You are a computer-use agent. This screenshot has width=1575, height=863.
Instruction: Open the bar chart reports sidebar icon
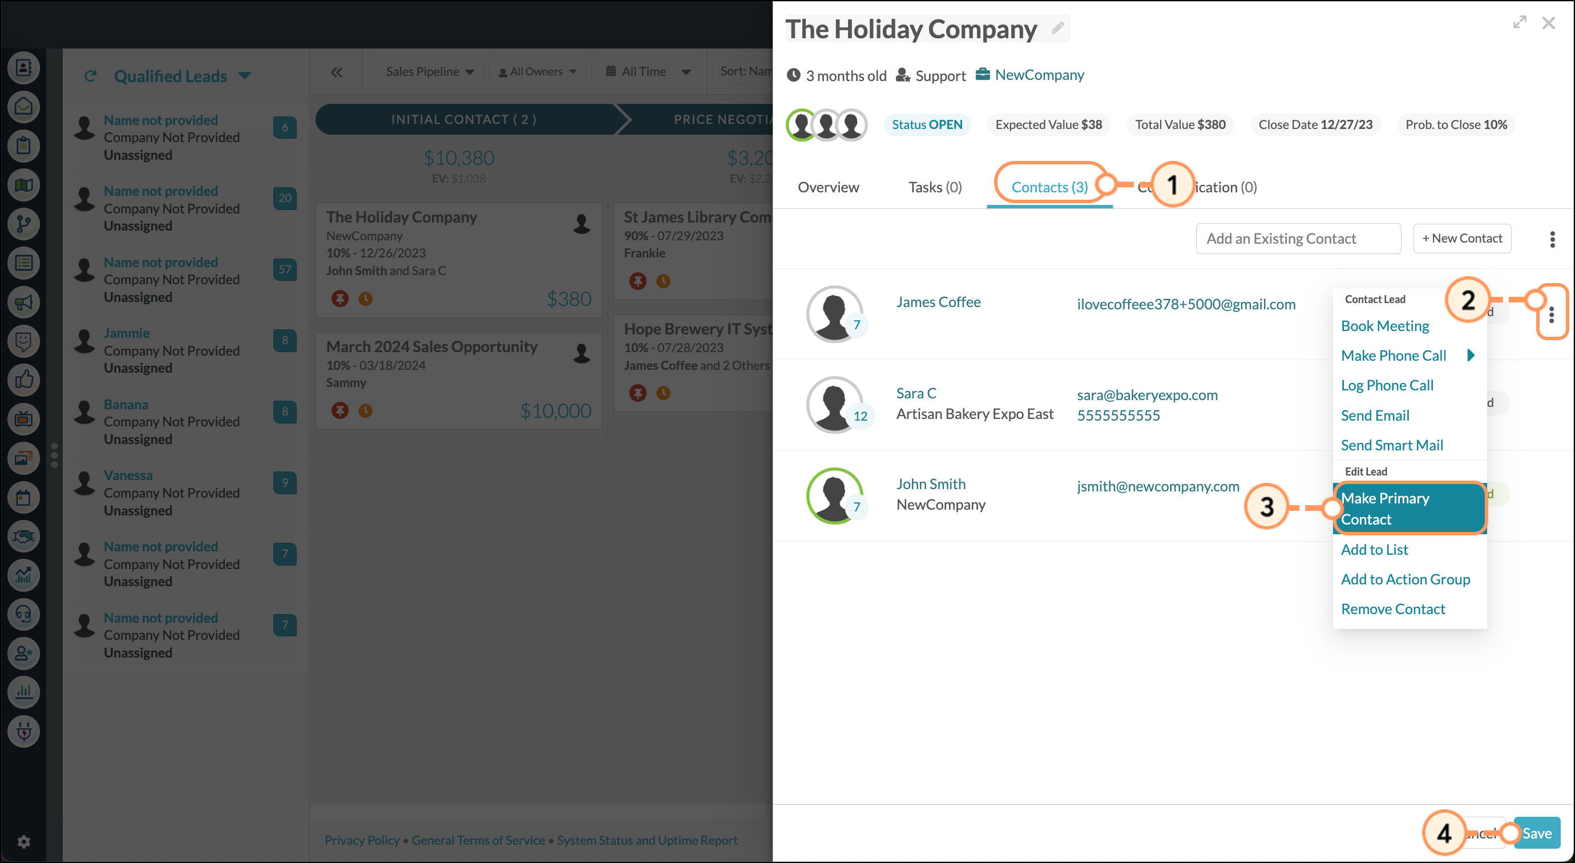[x=24, y=692]
